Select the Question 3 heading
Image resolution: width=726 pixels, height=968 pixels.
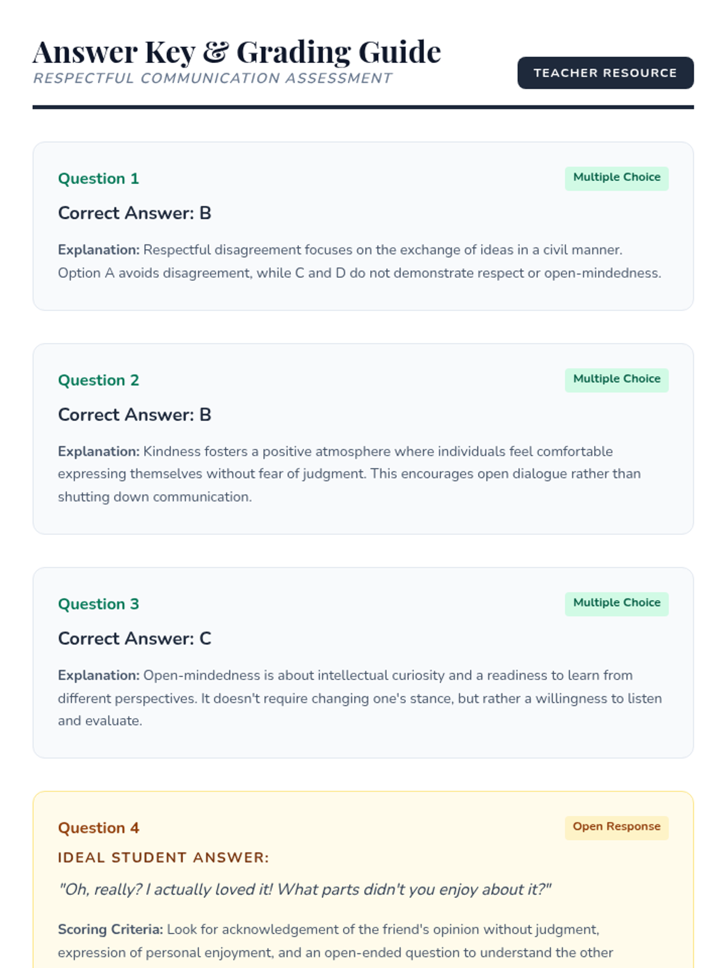[99, 604]
